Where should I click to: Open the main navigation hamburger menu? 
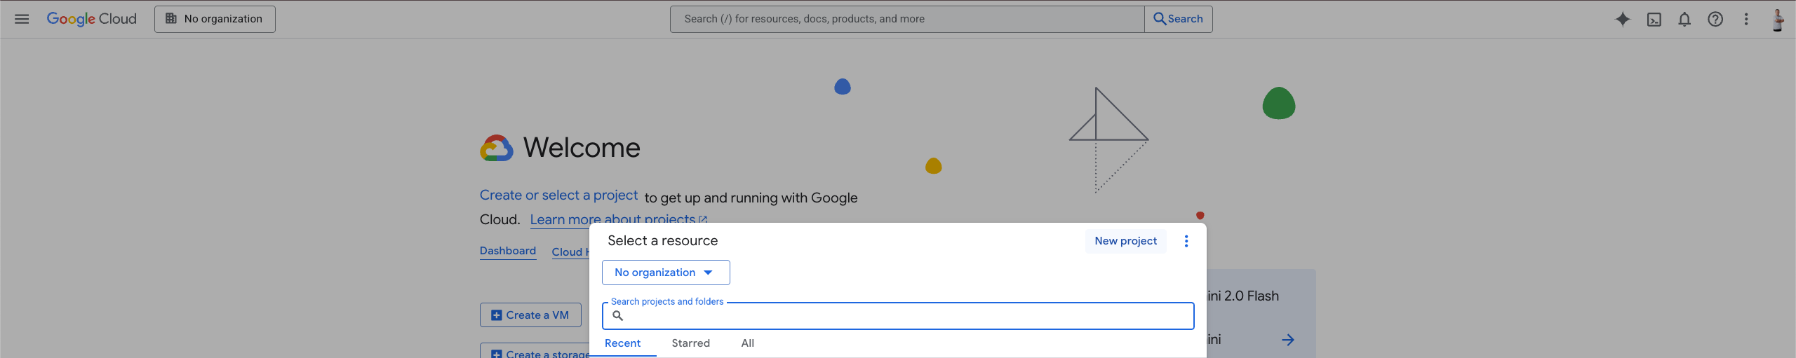pos(22,19)
